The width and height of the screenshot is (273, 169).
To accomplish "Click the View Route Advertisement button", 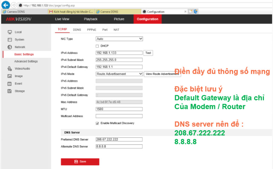I will (162, 74).
